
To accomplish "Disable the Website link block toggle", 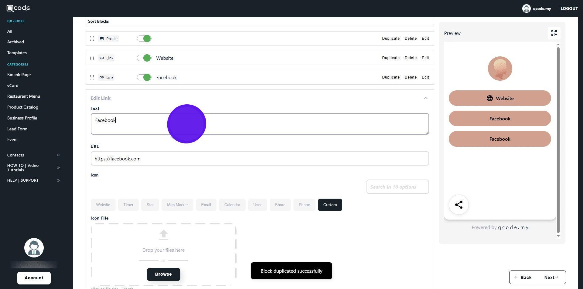I will point(144,58).
